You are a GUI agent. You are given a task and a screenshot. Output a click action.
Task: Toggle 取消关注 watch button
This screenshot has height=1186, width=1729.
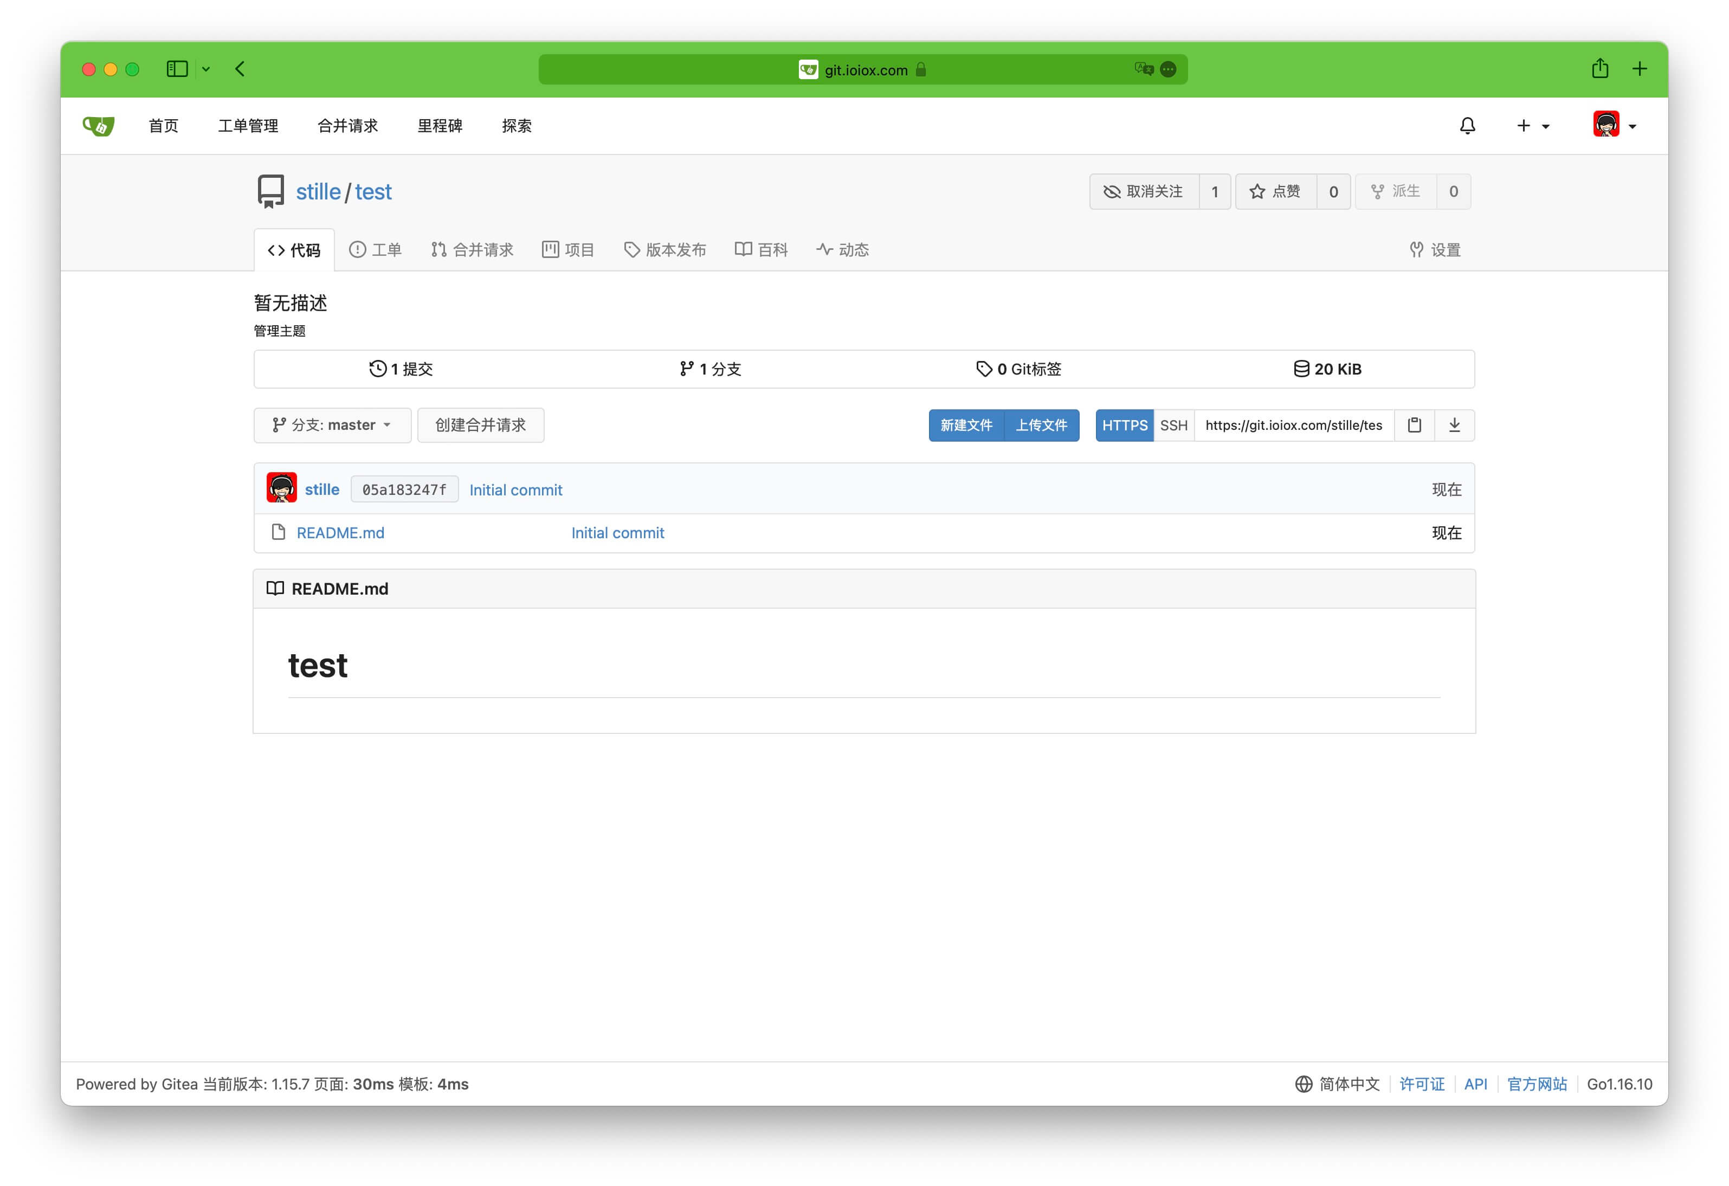1144,191
